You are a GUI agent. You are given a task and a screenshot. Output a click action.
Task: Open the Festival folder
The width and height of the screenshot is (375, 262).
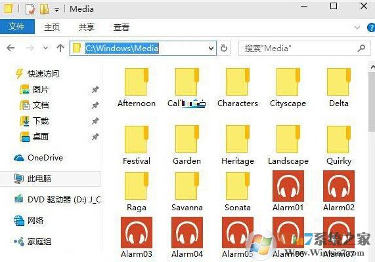[137, 145]
